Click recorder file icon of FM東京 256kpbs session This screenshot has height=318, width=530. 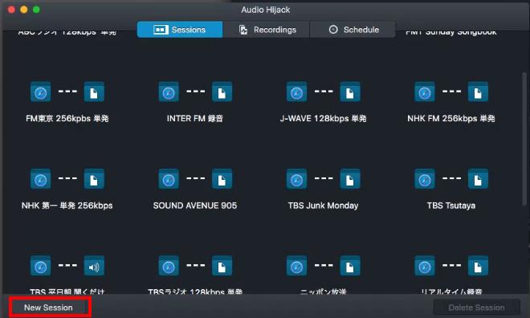click(94, 92)
